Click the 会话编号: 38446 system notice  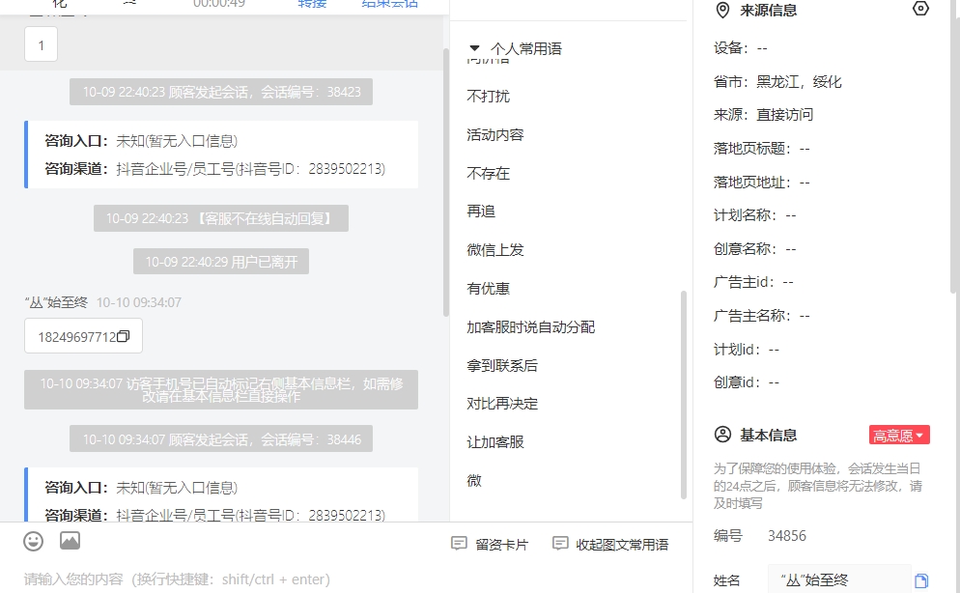[x=221, y=439]
